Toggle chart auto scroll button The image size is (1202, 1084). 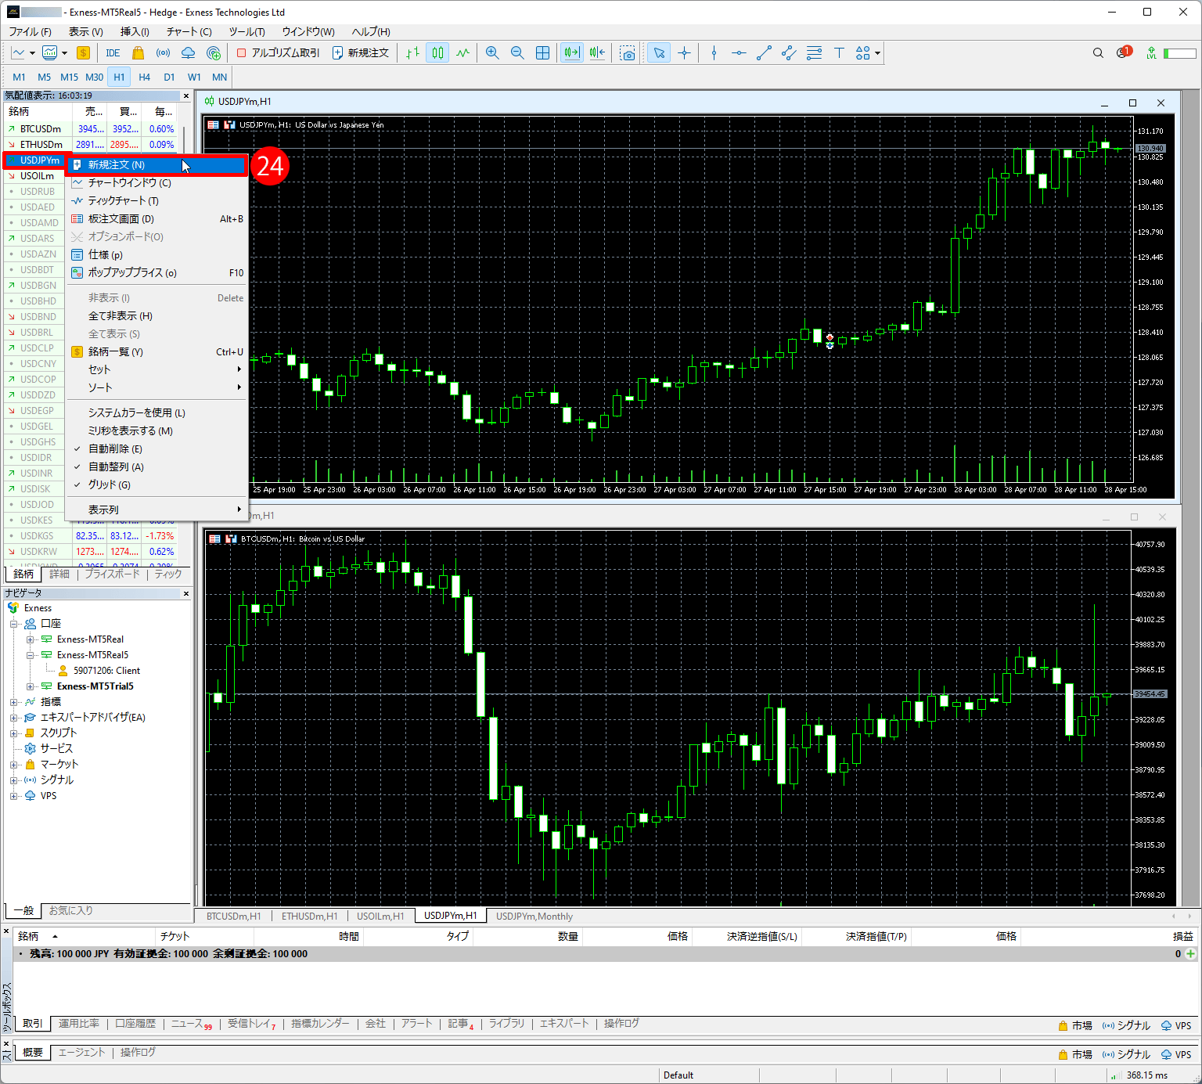click(x=572, y=53)
